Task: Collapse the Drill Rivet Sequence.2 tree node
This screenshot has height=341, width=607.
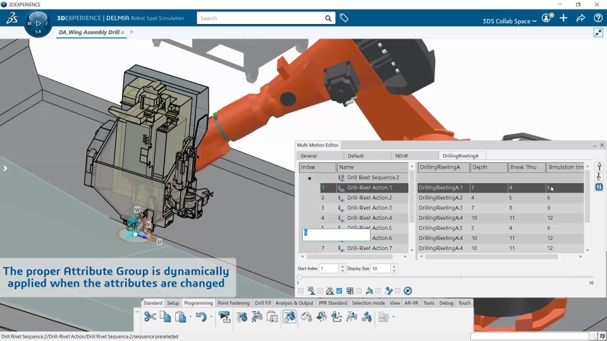Action: coord(310,178)
